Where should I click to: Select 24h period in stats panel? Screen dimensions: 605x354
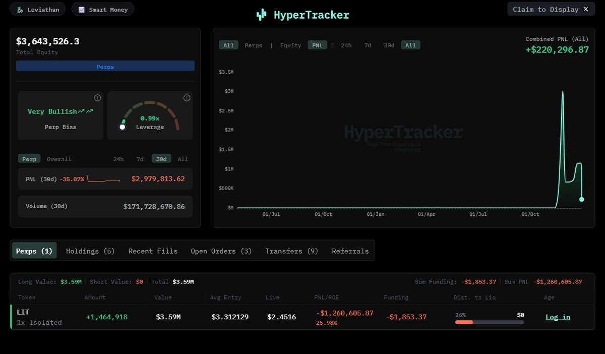click(x=118, y=159)
